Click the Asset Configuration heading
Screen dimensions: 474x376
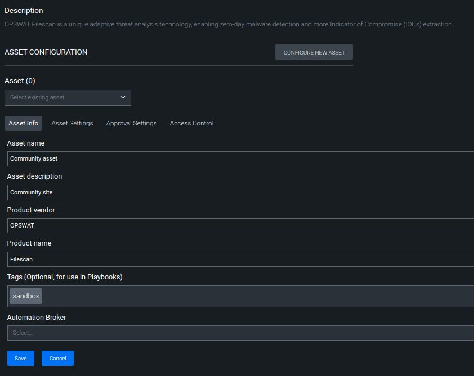(x=46, y=52)
